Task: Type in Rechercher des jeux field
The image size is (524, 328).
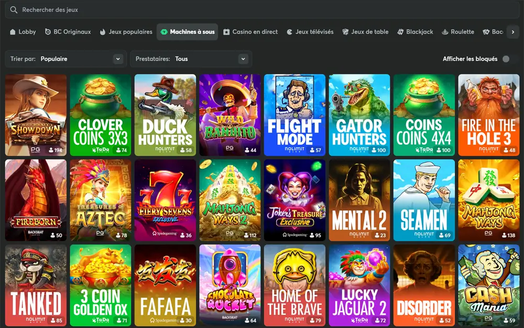Action: click(262, 9)
